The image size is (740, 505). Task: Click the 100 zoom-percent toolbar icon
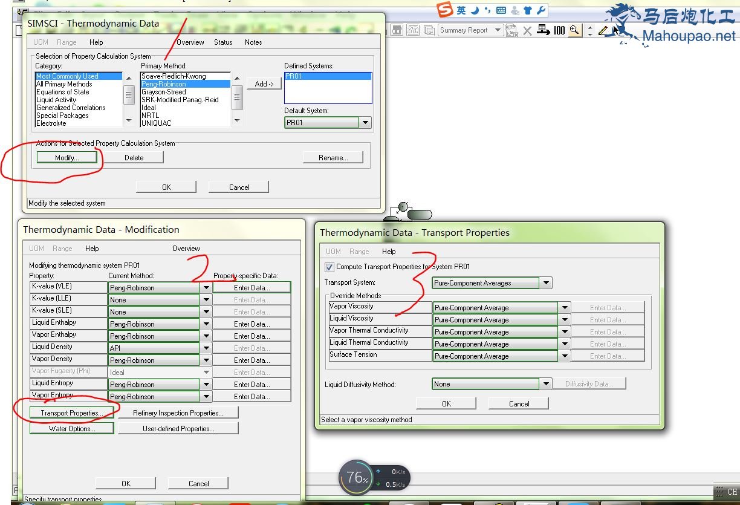pyautogui.click(x=559, y=30)
